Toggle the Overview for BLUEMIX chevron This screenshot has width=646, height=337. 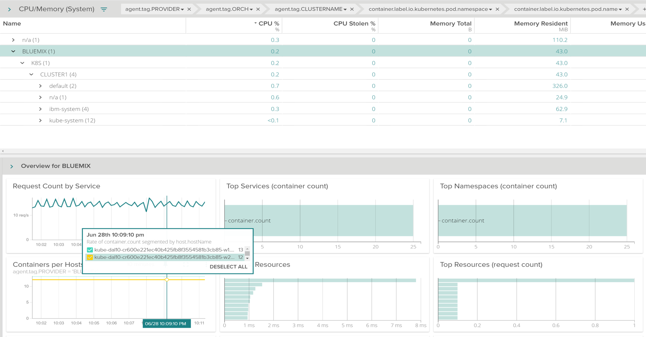point(12,166)
